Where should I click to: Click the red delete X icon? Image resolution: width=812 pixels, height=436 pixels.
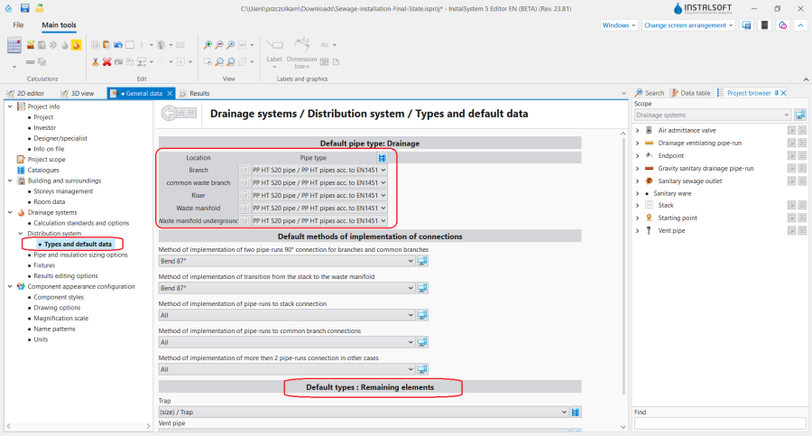(106, 61)
